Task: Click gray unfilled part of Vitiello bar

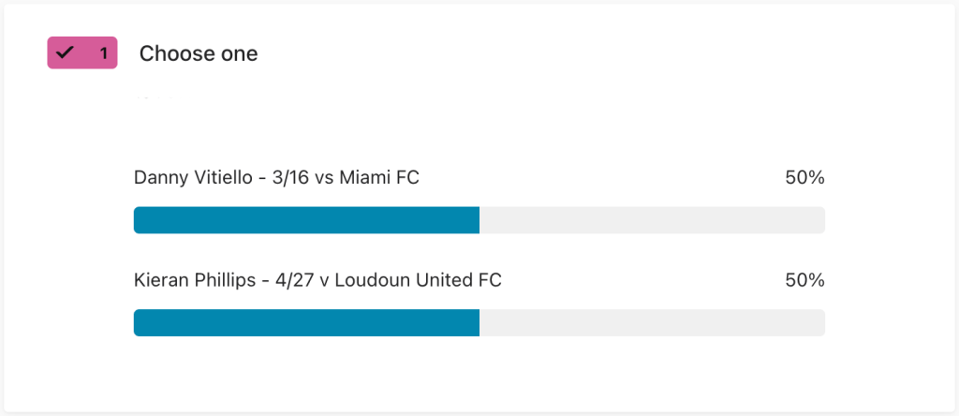Action: tap(652, 220)
